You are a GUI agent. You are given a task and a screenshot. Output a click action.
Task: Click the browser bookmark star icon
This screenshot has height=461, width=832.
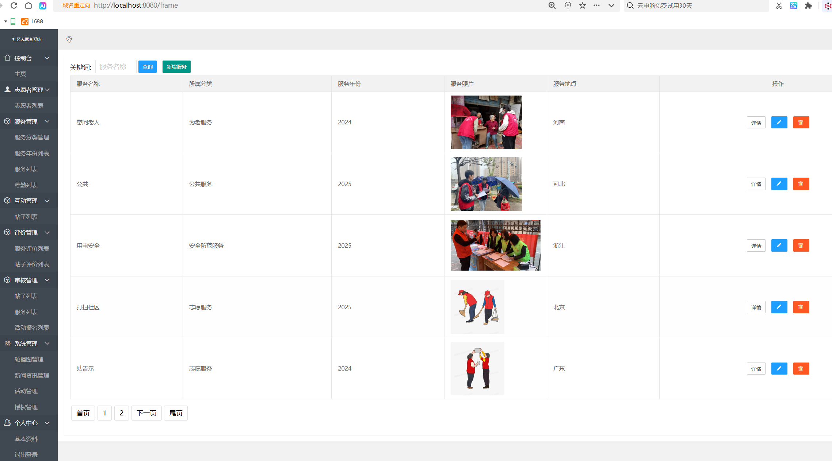pos(582,5)
